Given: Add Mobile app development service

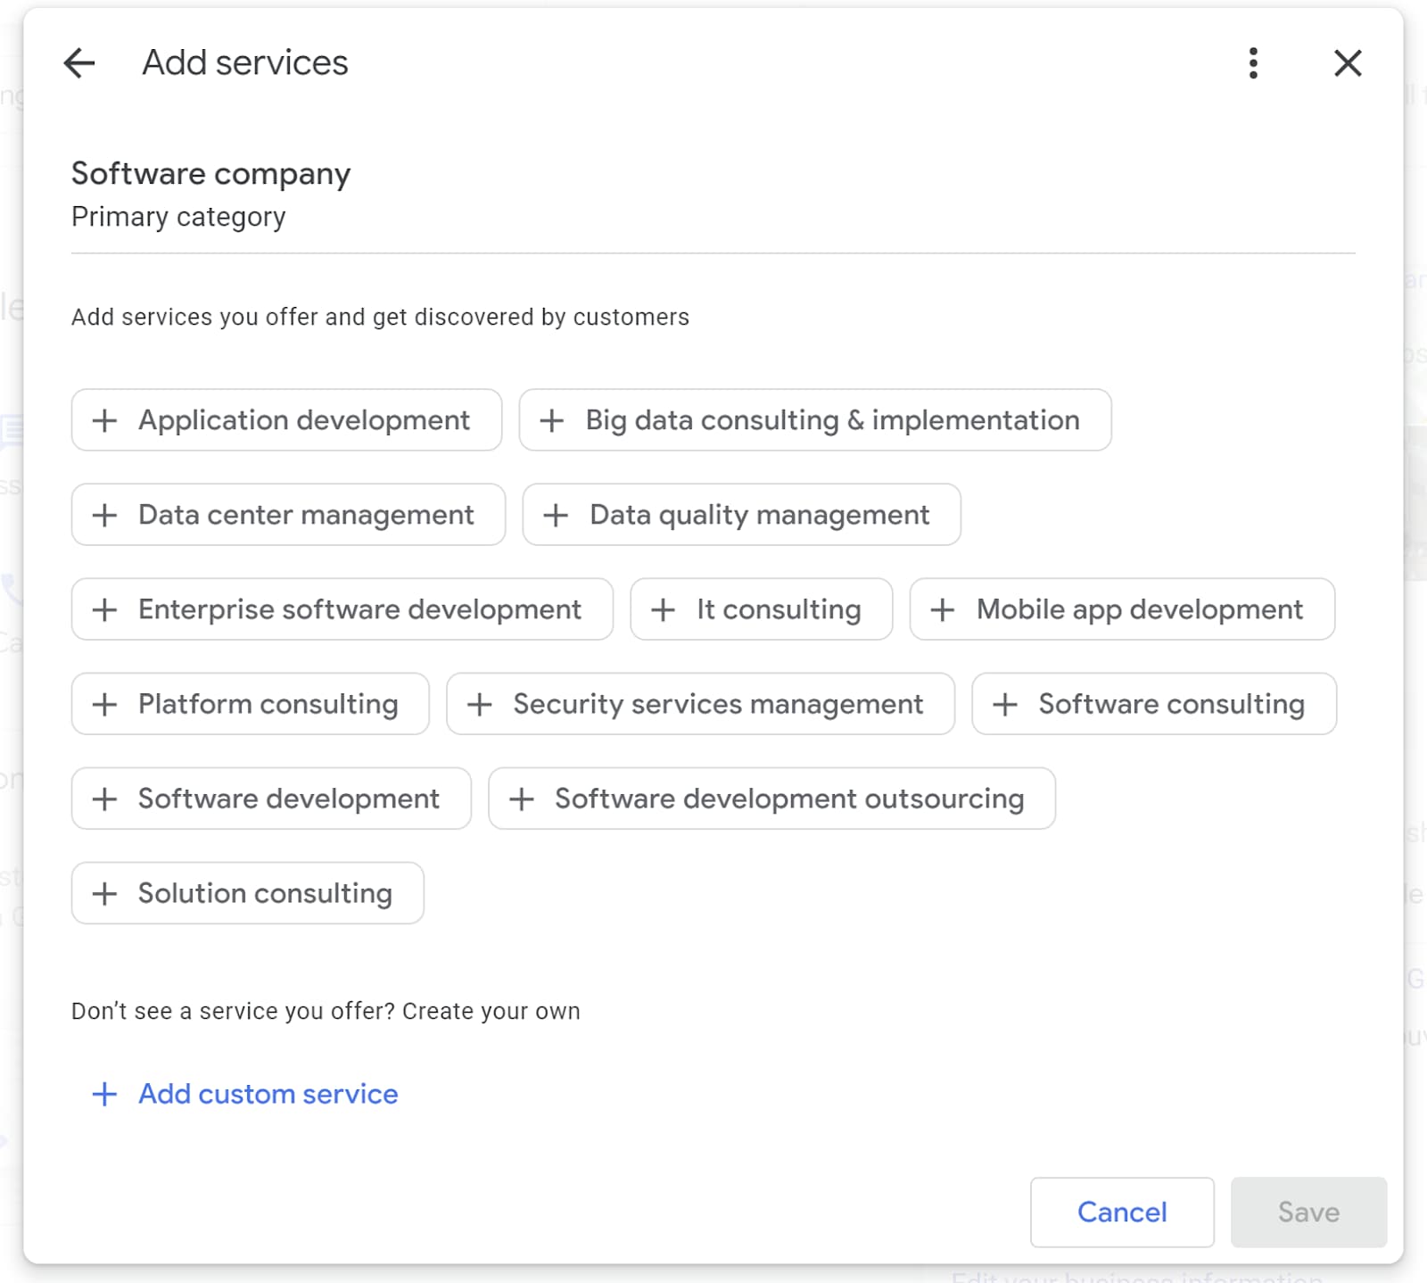Looking at the screenshot, I should (x=1121, y=609).
